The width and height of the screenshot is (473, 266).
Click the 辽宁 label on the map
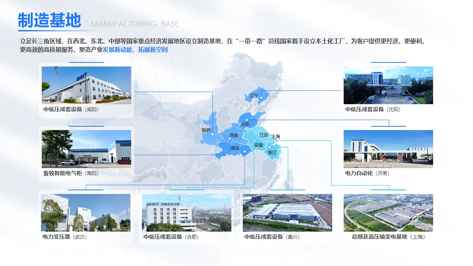point(254,96)
